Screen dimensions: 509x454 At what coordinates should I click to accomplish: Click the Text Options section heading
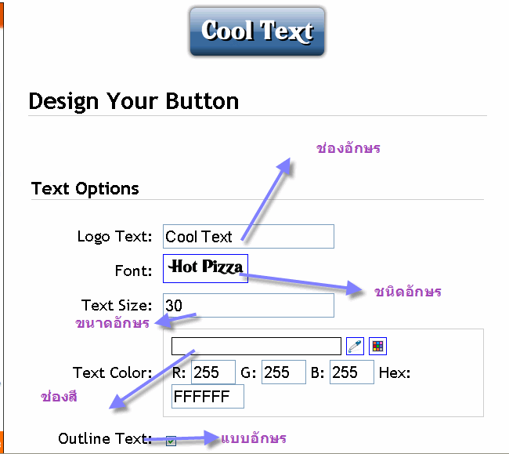[85, 189]
